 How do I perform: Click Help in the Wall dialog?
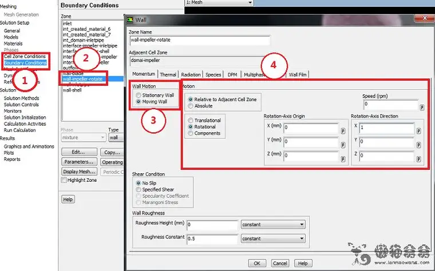coord(303,263)
